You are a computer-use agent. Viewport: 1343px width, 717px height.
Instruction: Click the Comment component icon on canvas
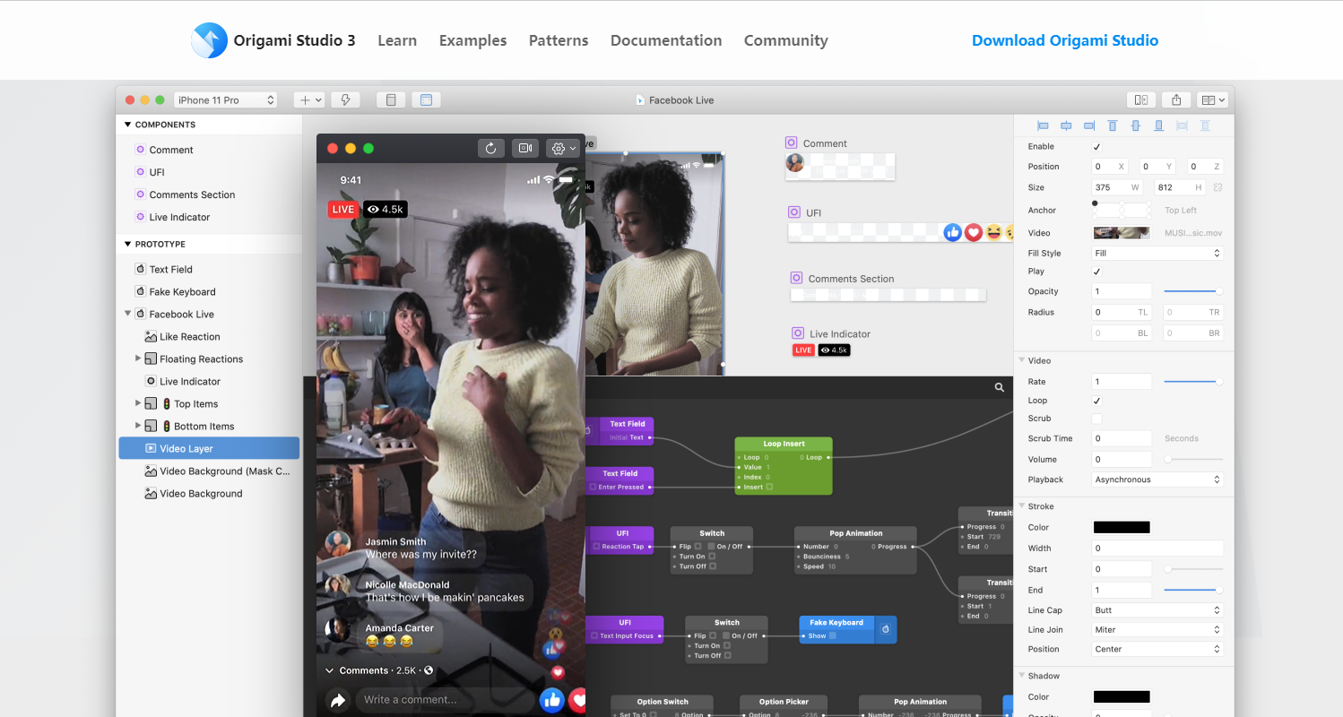[792, 143]
